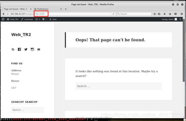Open the Downloads arrow icon
186x121 pixels.
coord(165,14)
